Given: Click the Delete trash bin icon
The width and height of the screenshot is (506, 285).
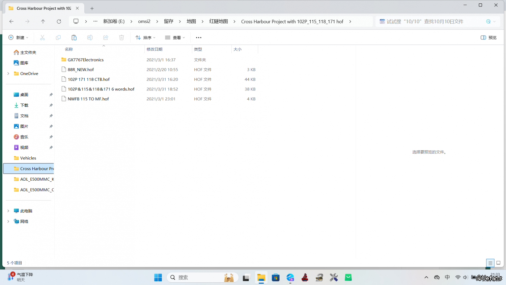Looking at the screenshot, I should coord(121,37).
